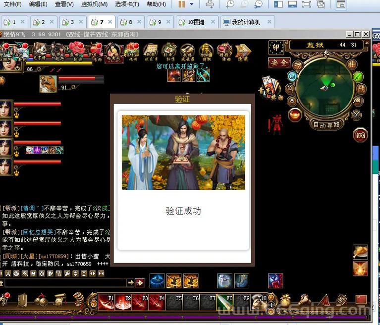Click the circular minimap

pos(325,88)
